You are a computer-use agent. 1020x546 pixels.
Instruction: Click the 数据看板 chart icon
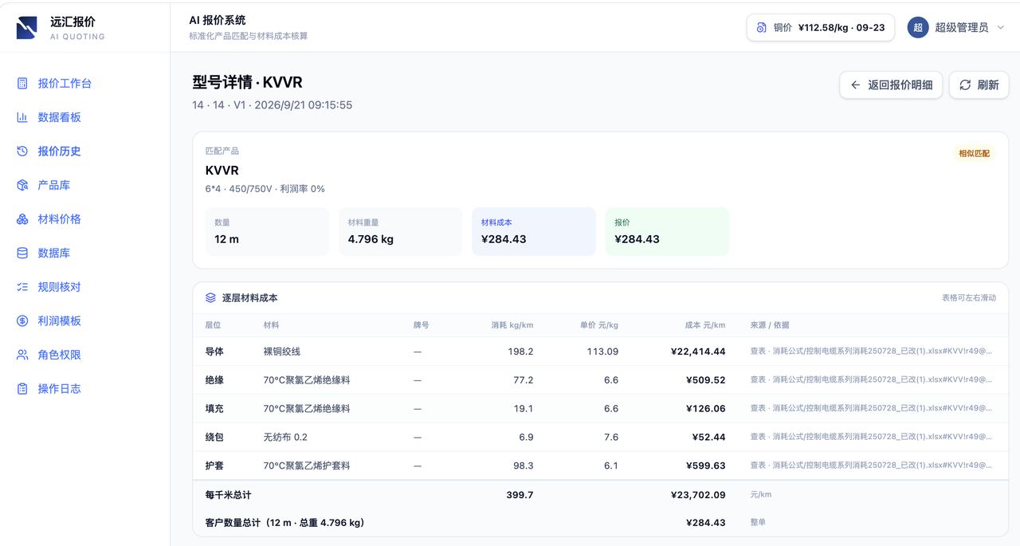coord(22,117)
